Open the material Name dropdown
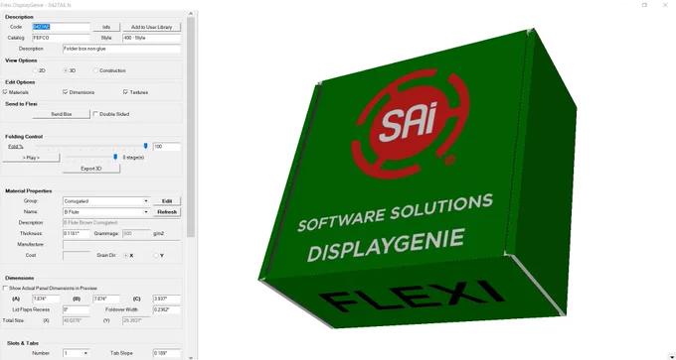 coord(146,212)
